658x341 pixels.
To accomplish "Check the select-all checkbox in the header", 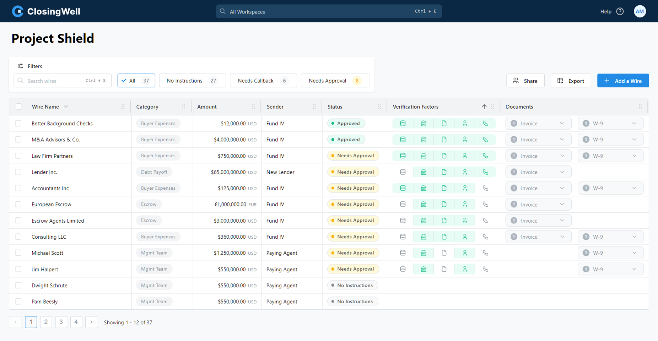I will [x=18, y=106].
